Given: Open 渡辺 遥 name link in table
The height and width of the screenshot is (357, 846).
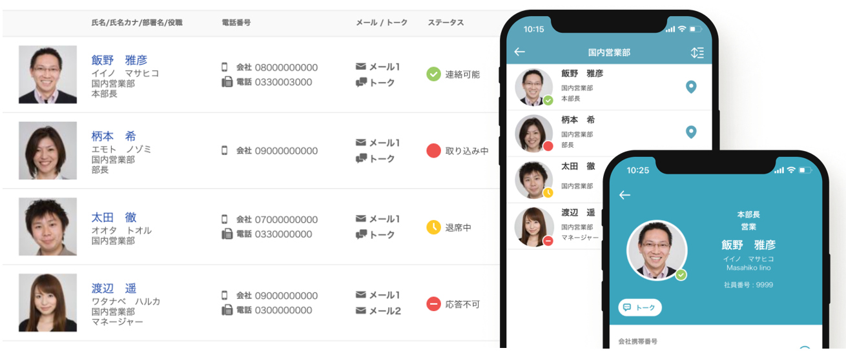Looking at the screenshot, I should tap(114, 289).
